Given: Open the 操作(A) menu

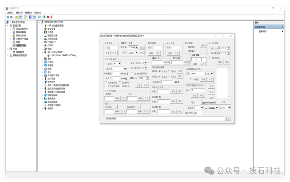Looking at the screenshot, I should pyautogui.click(x=19, y=13).
